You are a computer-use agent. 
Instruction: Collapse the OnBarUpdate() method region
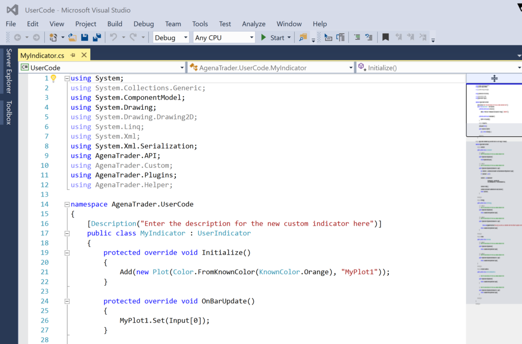point(67,301)
